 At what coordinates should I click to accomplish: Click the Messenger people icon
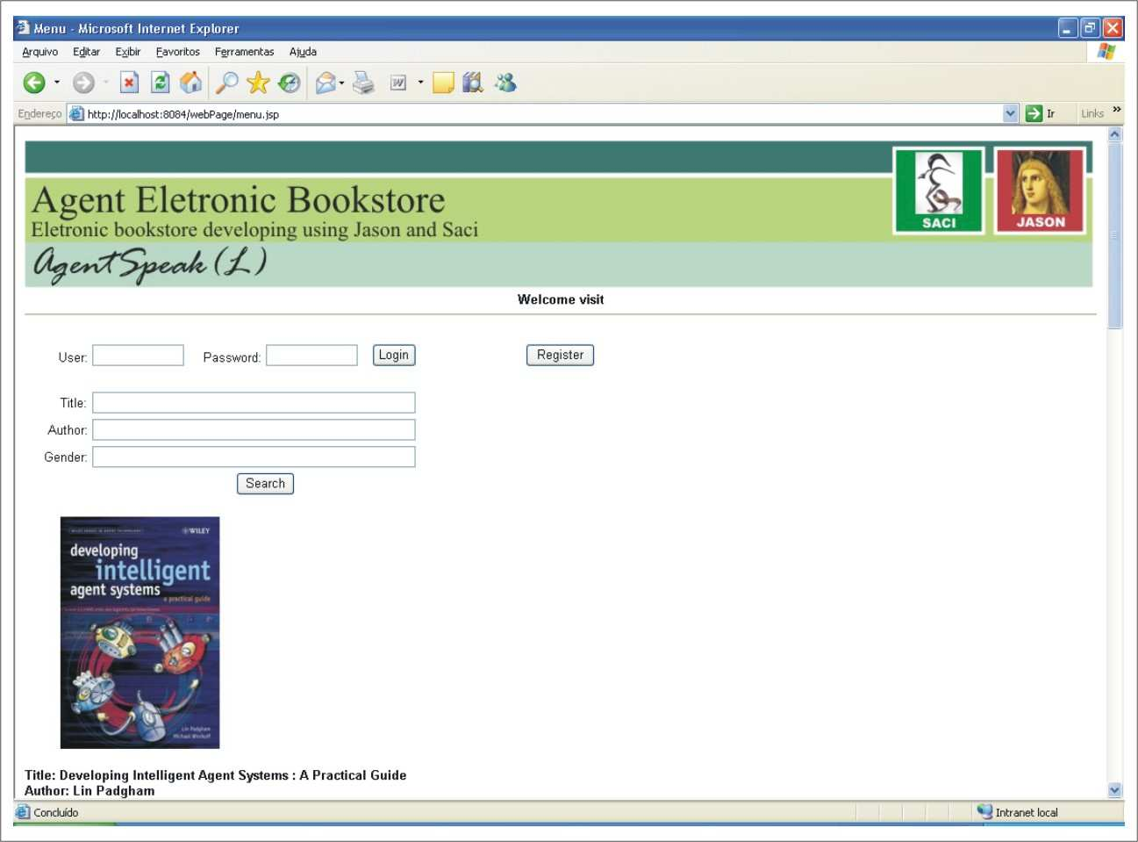click(x=505, y=83)
